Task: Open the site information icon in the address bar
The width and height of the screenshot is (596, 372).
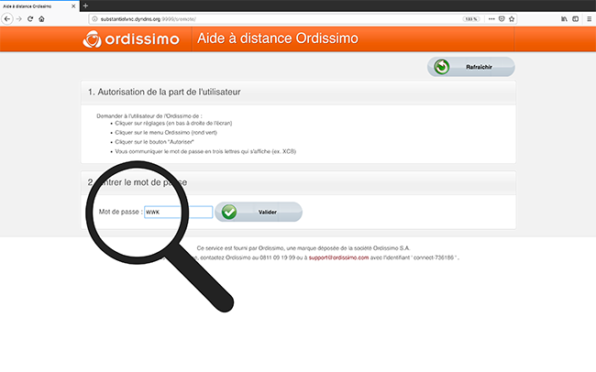Action: pos(94,19)
